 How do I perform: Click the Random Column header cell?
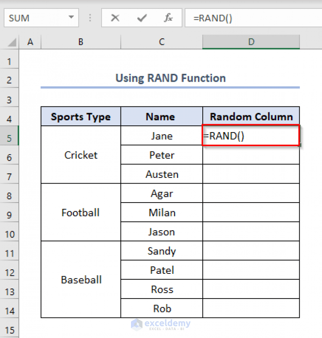(x=251, y=117)
